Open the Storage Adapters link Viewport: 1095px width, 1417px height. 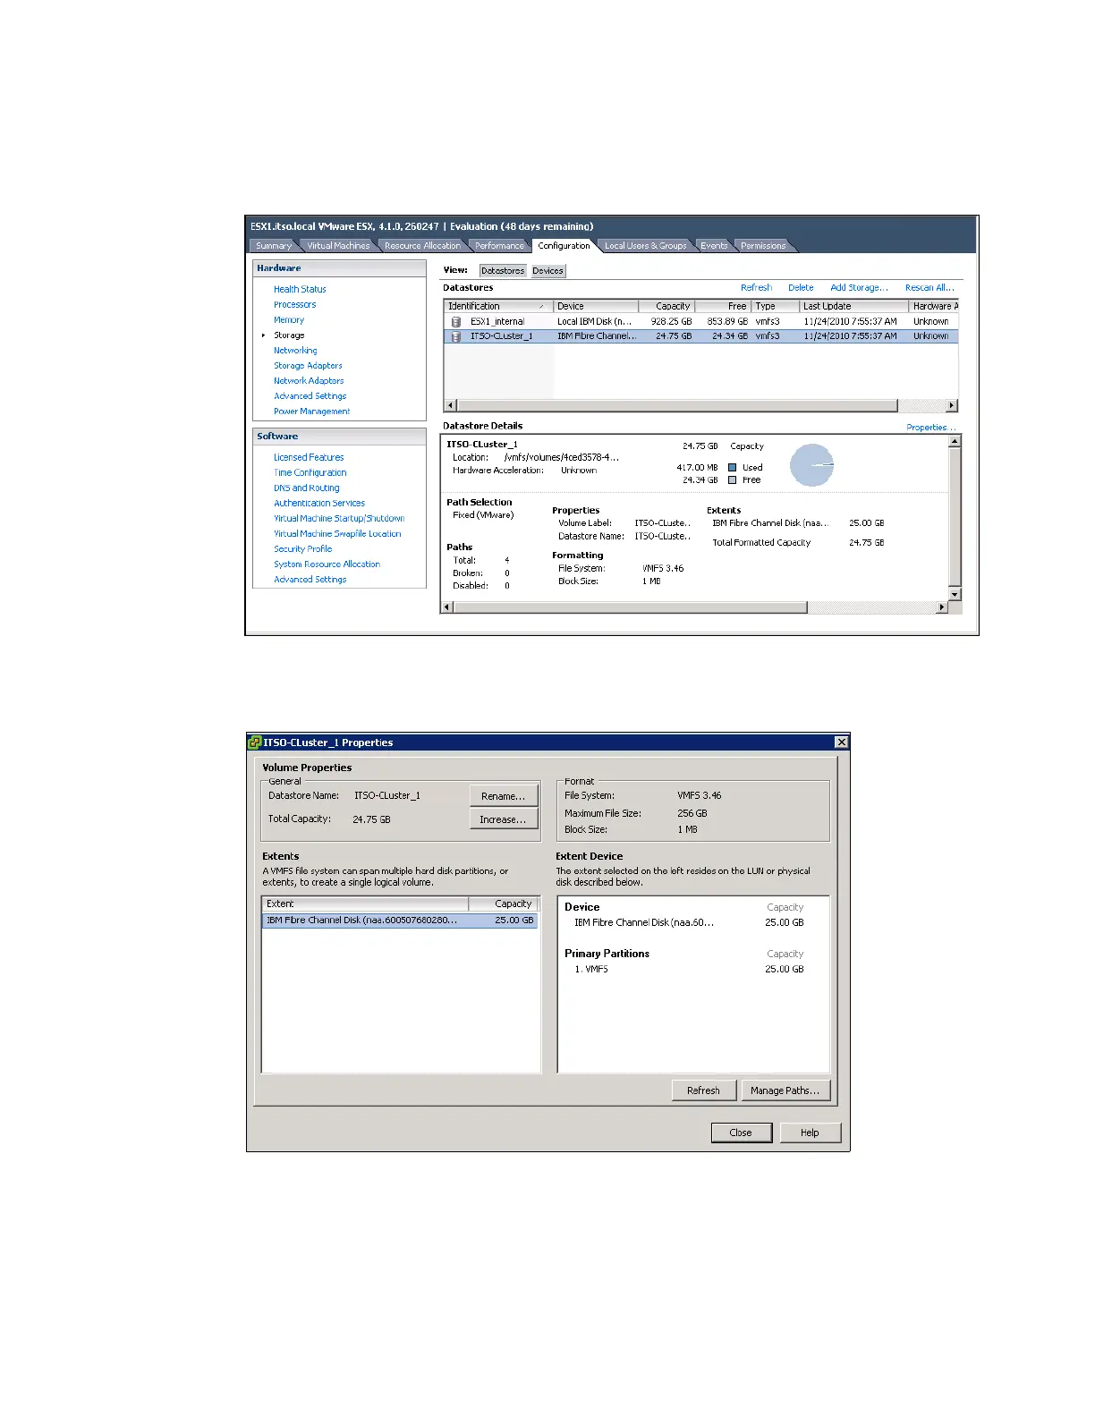point(308,365)
